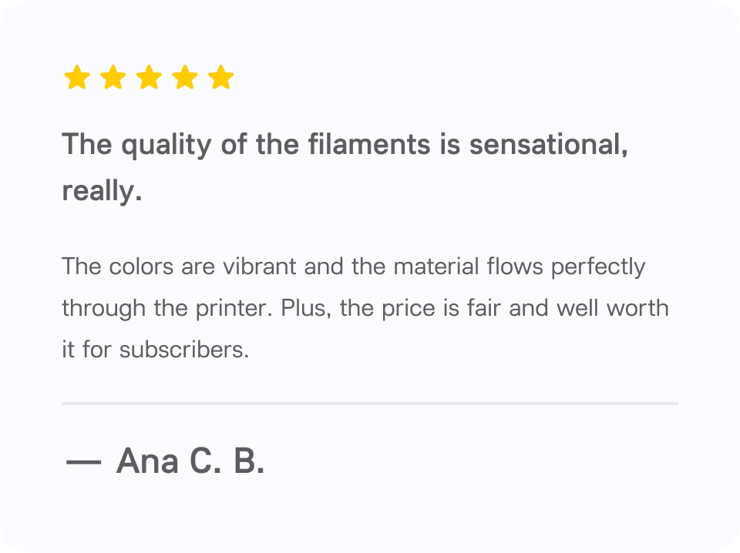Click the headline word 'sensational,'
740x553 pixels.
click(x=548, y=144)
